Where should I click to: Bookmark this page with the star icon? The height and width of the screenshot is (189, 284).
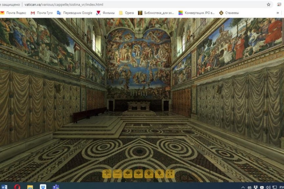269,5
